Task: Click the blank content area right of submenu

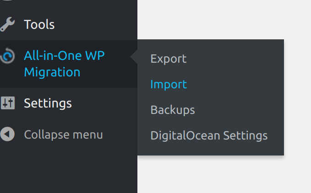Action: pyautogui.click(x=298, y=97)
